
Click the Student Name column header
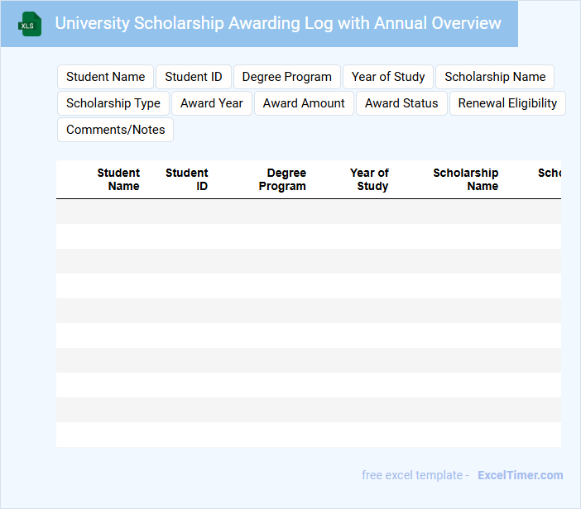point(119,179)
